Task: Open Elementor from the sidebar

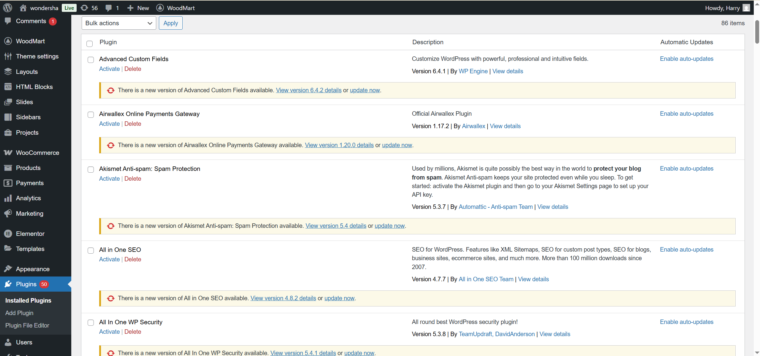Action: [30, 233]
